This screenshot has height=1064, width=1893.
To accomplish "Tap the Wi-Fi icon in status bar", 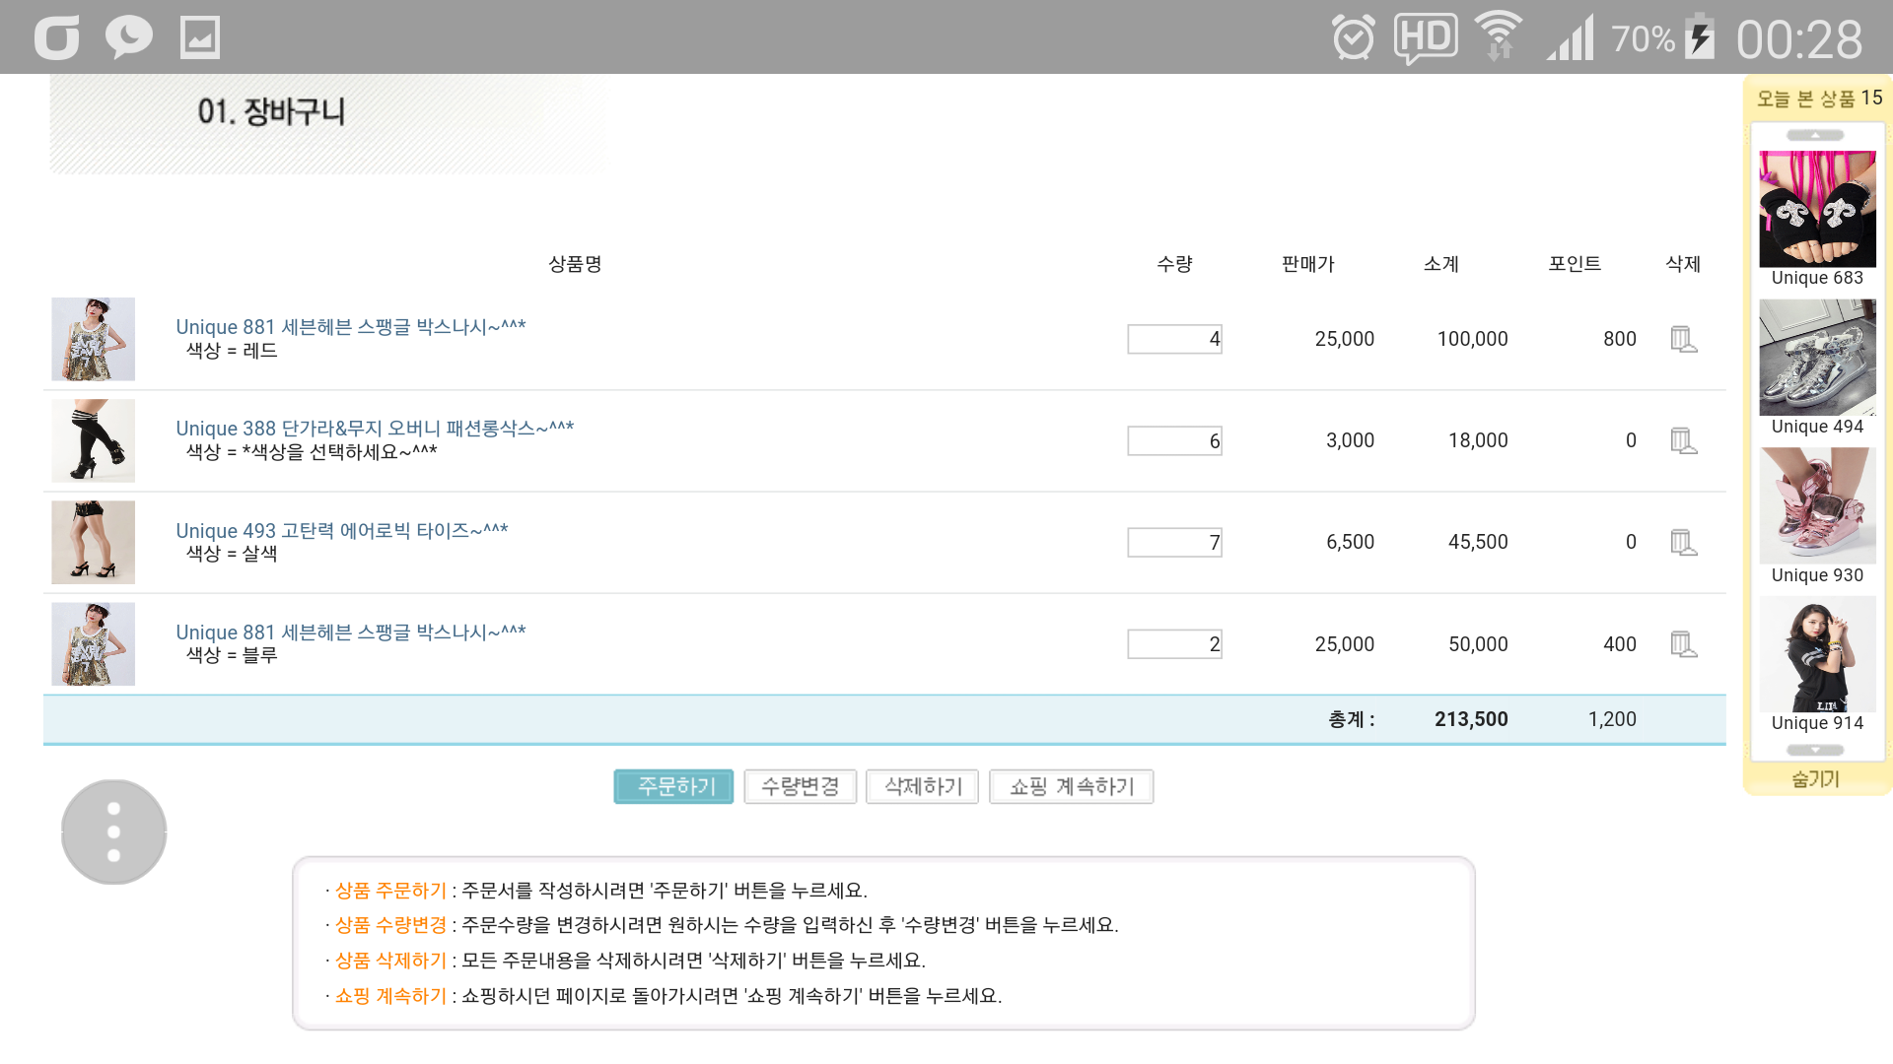I will [x=1499, y=36].
